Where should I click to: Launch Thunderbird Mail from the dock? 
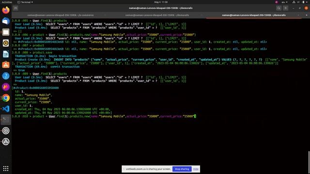tap(6, 21)
